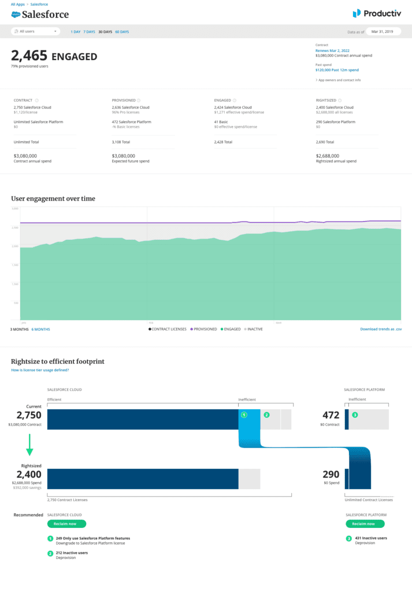
Task: Open the All Apps breadcrumb link
Action: point(18,5)
